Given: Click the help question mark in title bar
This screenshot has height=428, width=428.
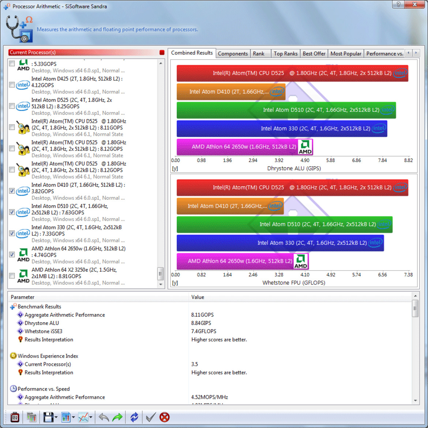Looking at the screenshot, I should click(398, 4).
